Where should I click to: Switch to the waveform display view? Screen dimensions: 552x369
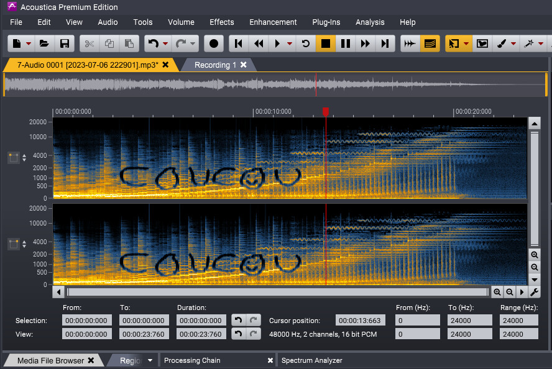click(410, 43)
